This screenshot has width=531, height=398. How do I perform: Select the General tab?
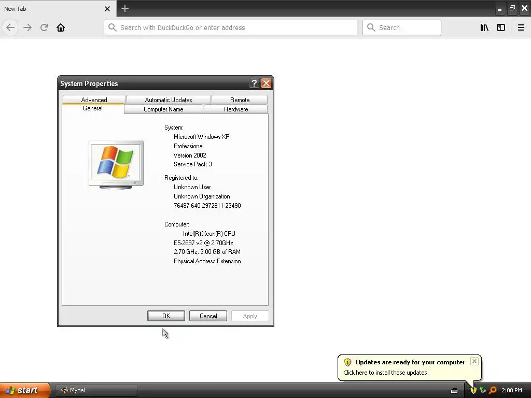click(x=93, y=108)
